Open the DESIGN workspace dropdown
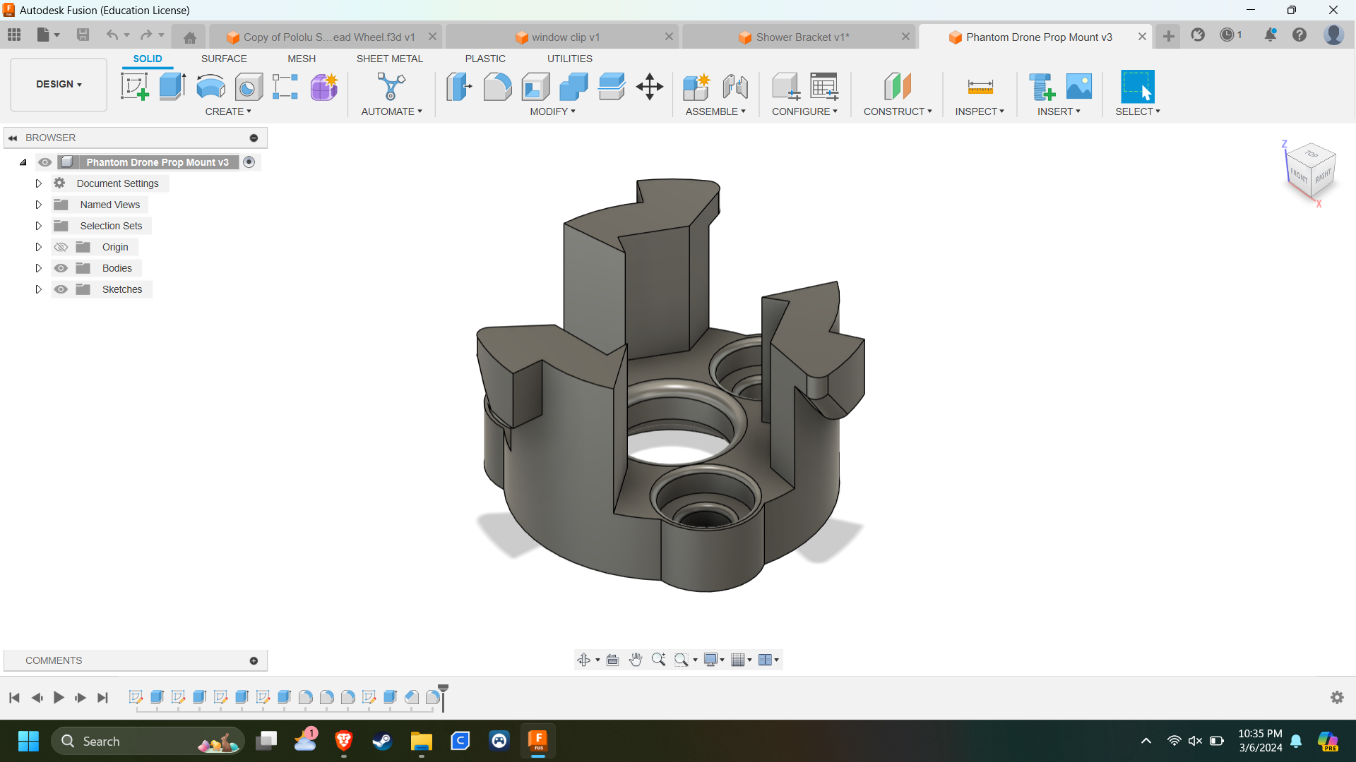Screen dimensions: 1356x762 tap(59, 84)
